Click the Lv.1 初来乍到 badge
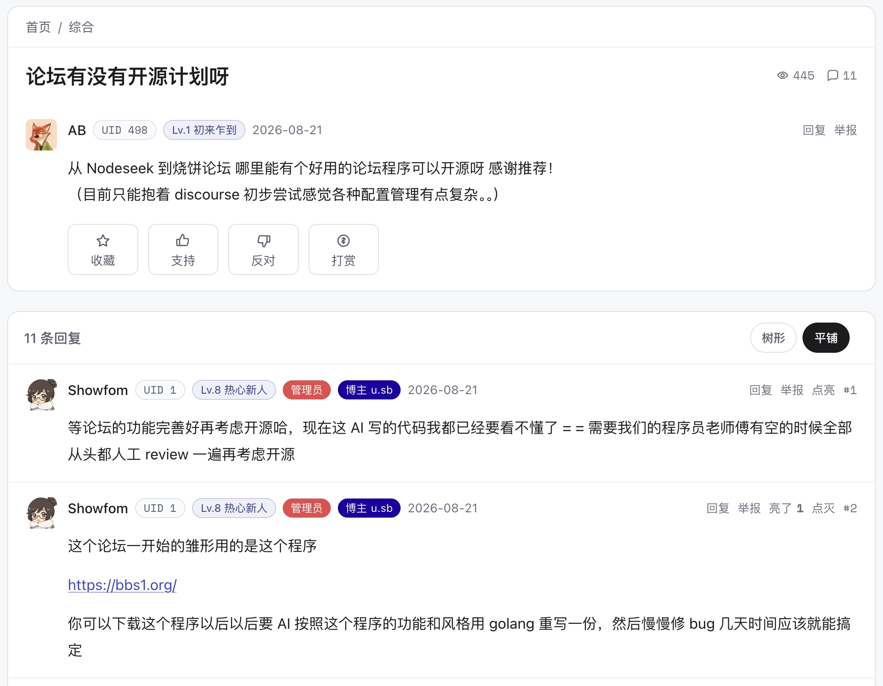 coord(204,130)
